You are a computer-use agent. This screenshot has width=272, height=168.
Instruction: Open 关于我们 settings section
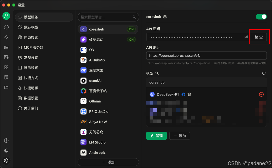(x=44, y=108)
